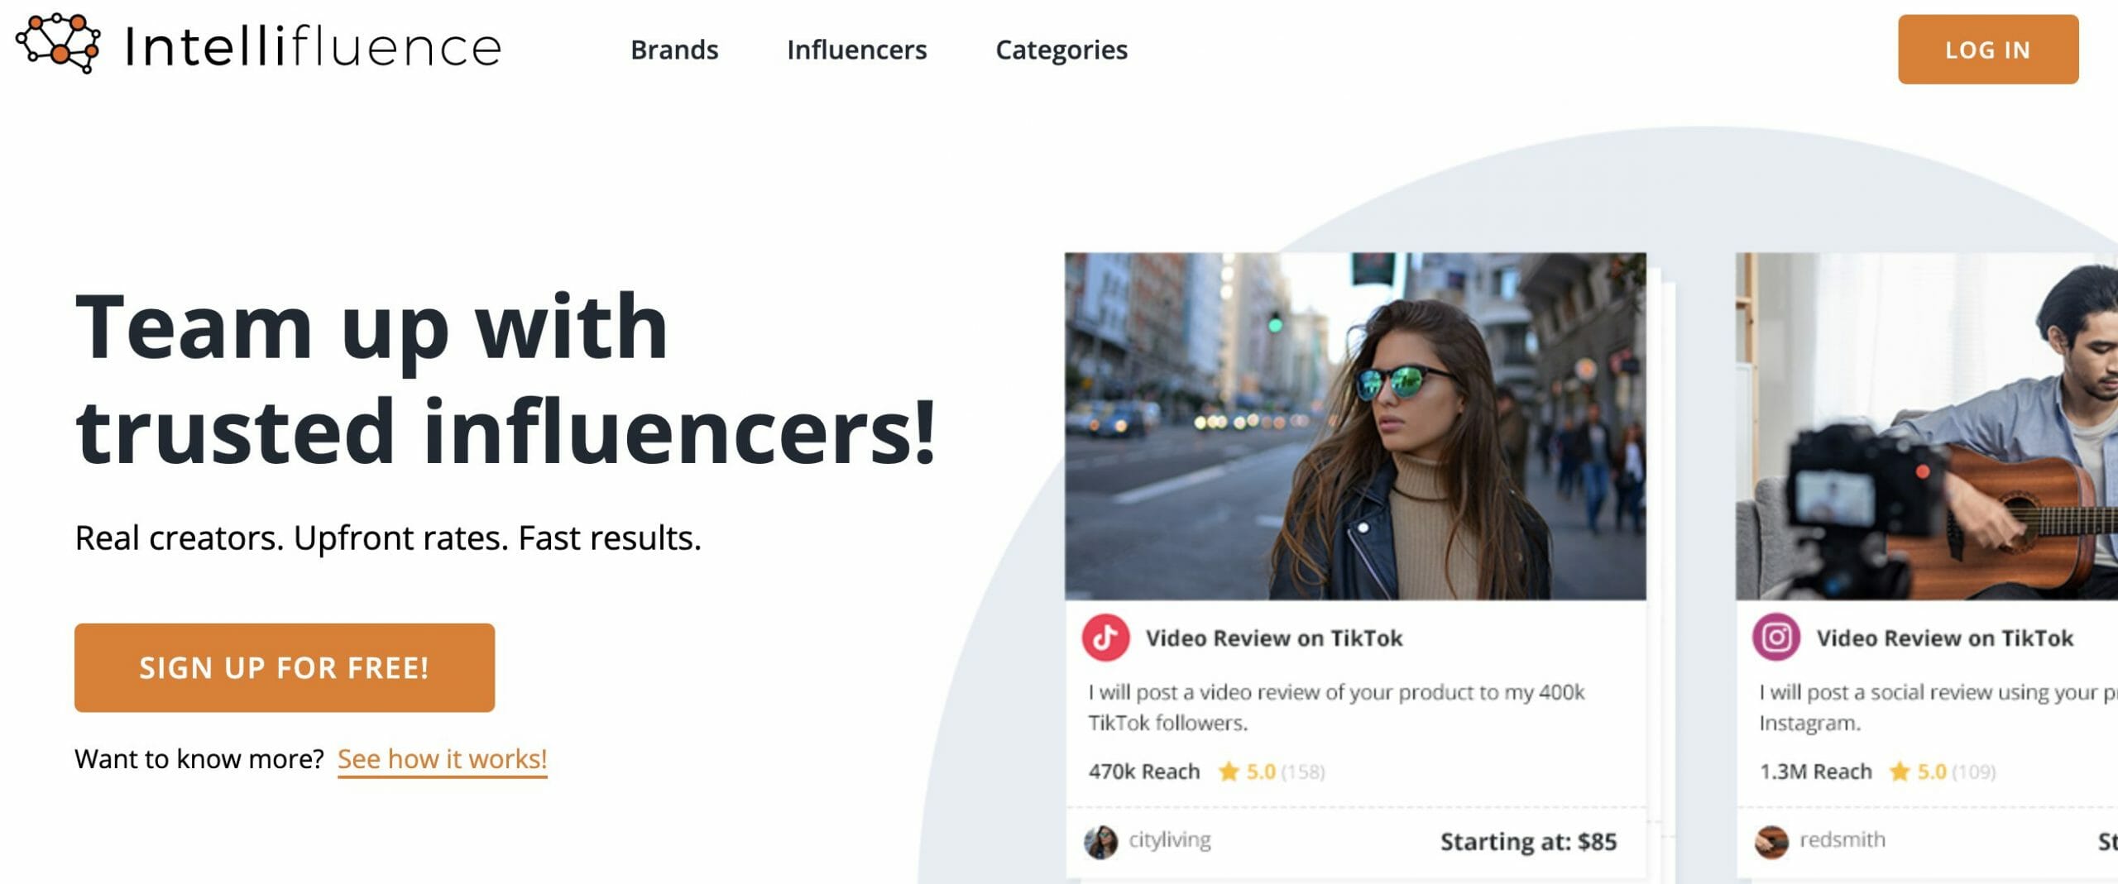Click the Intellifluence wordmark text

click(x=314, y=45)
